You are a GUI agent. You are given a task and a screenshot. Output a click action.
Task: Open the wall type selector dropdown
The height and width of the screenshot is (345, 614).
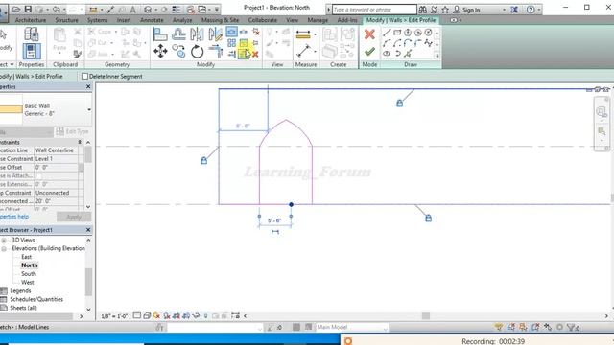89,110
